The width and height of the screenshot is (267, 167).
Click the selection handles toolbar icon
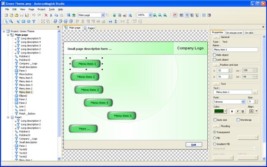pyautogui.click(x=181, y=15)
